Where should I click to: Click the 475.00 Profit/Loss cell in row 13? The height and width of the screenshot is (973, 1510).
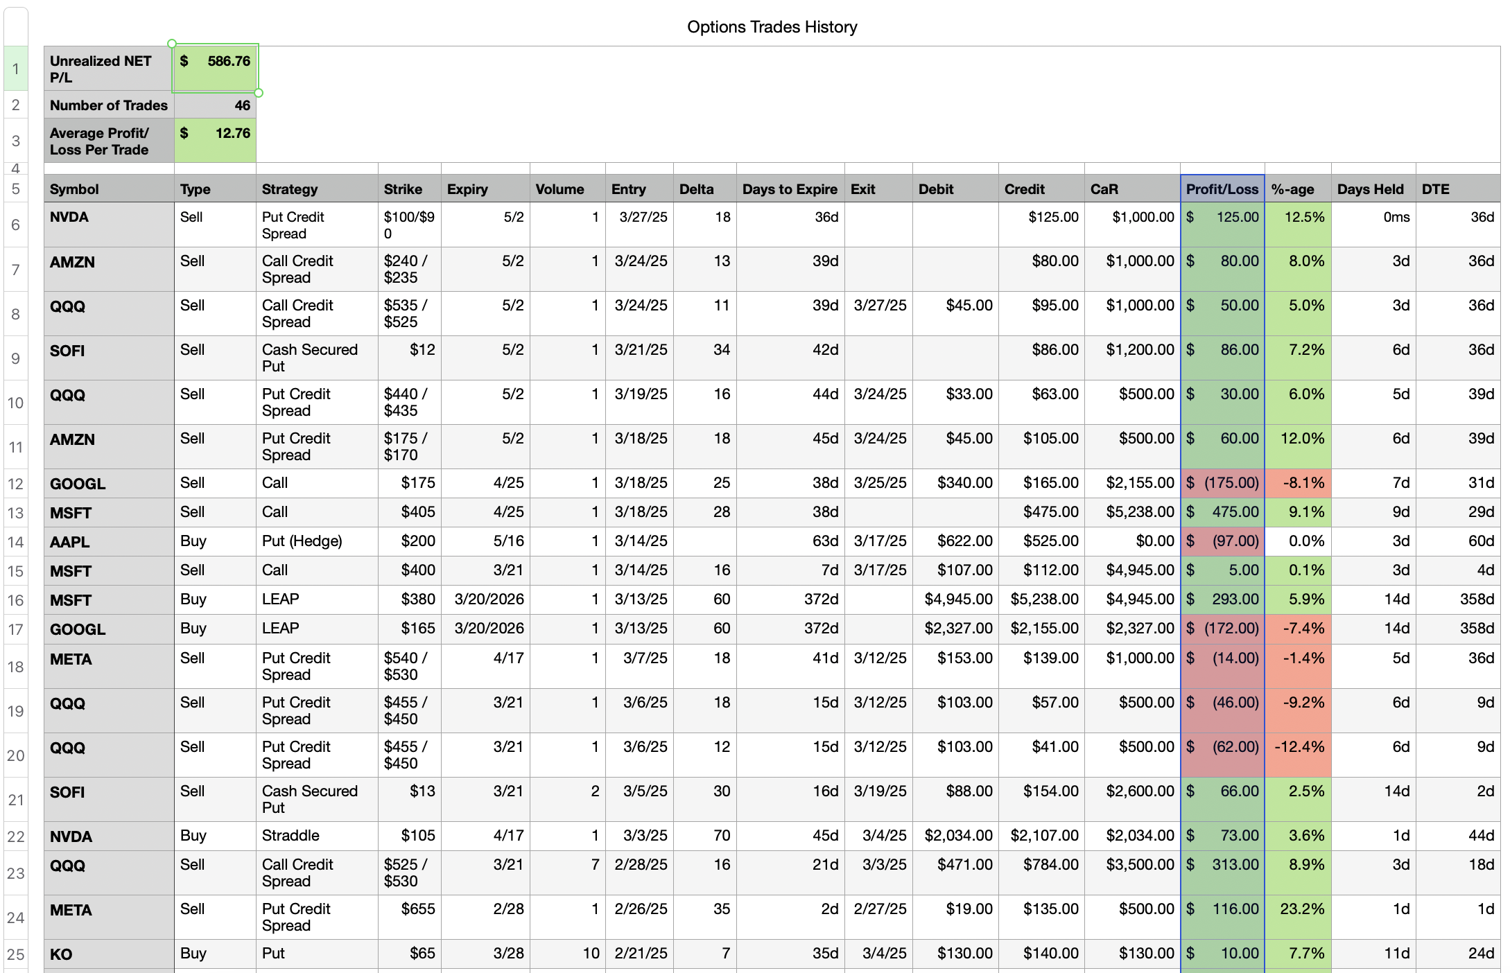[x=1222, y=512]
